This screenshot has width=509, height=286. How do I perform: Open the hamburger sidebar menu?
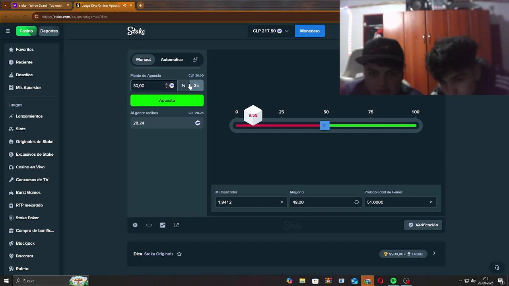[8, 31]
